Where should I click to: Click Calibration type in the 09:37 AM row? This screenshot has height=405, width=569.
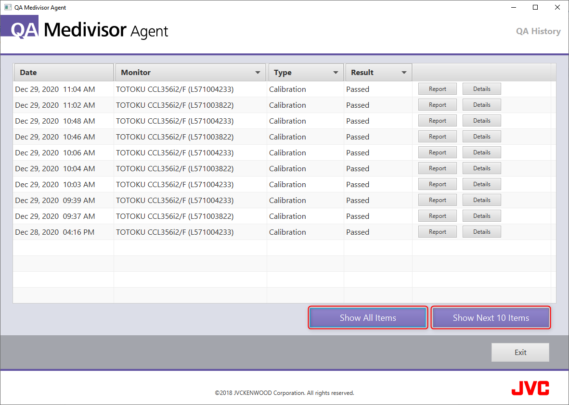point(287,216)
